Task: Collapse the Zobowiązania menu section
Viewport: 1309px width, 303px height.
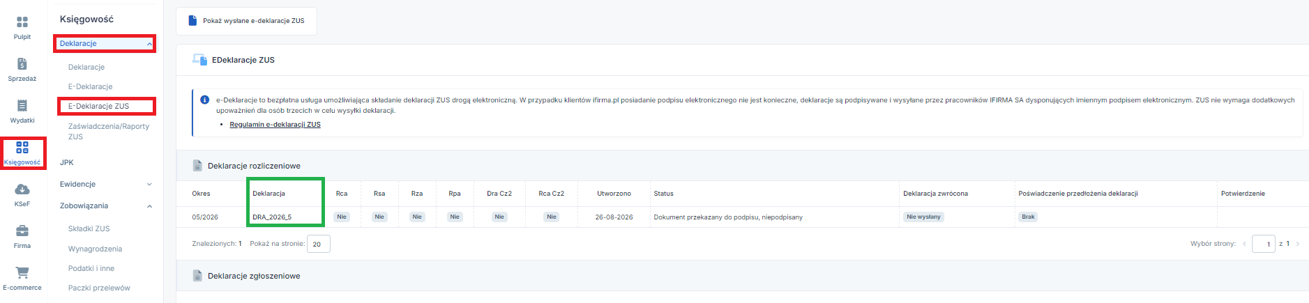Action: point(149,206)
